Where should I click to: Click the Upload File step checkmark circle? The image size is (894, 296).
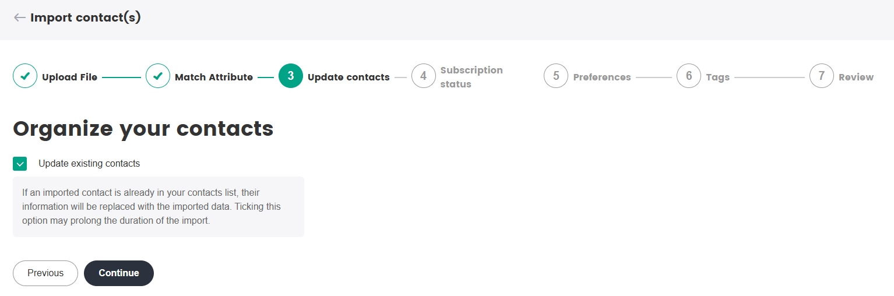pyautogui.click(x=25, y=76)
